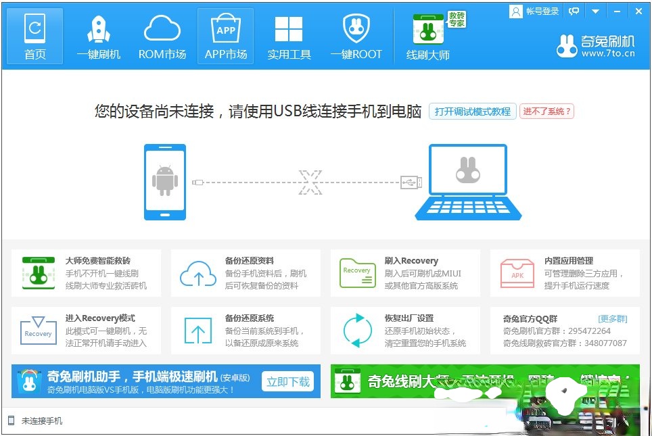Click the 备份还原资料 cloud upload icon
652x436 pixels.
198,274
